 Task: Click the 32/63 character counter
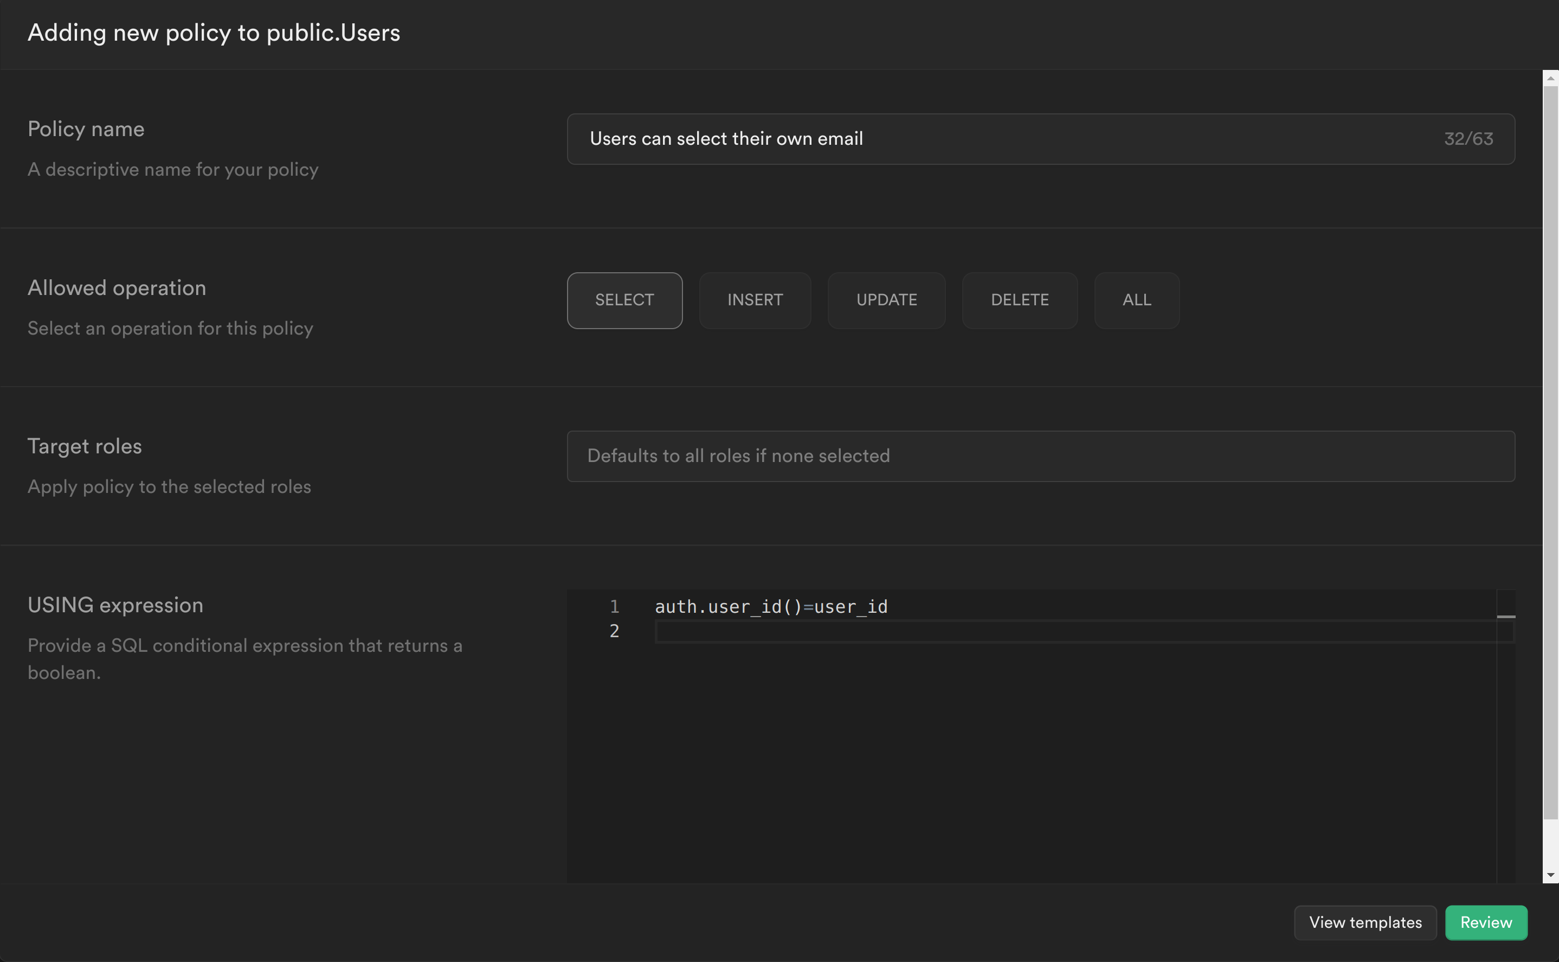point(1468,139)
